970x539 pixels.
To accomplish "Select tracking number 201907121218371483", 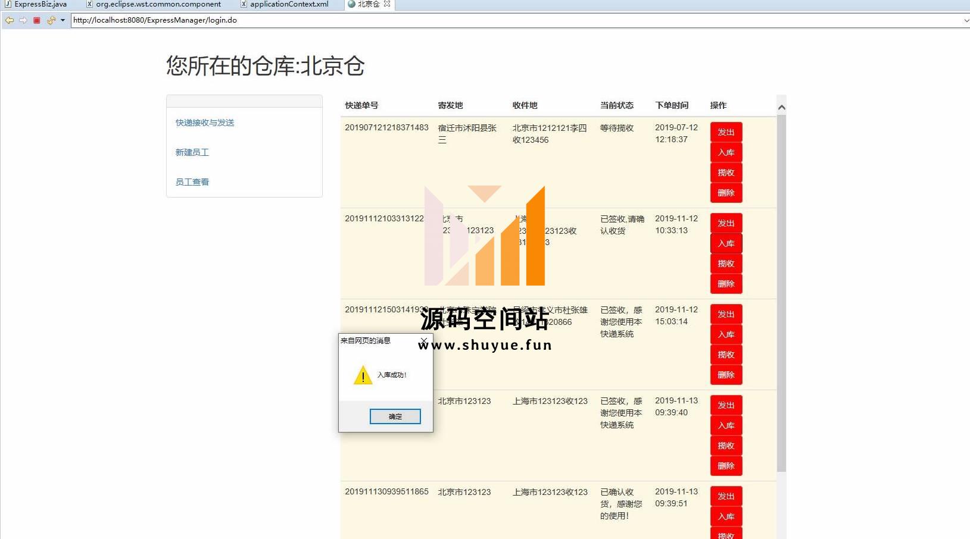I will pyautogui.click(x=386, y=127).
